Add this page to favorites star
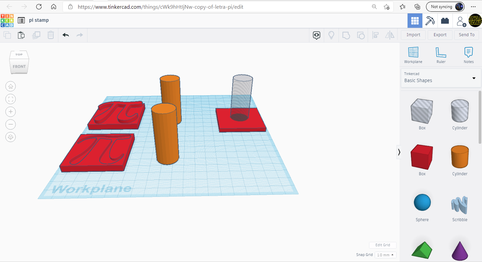Image resolution: width=482 pixels, height=262 pixels. (386, 7)
